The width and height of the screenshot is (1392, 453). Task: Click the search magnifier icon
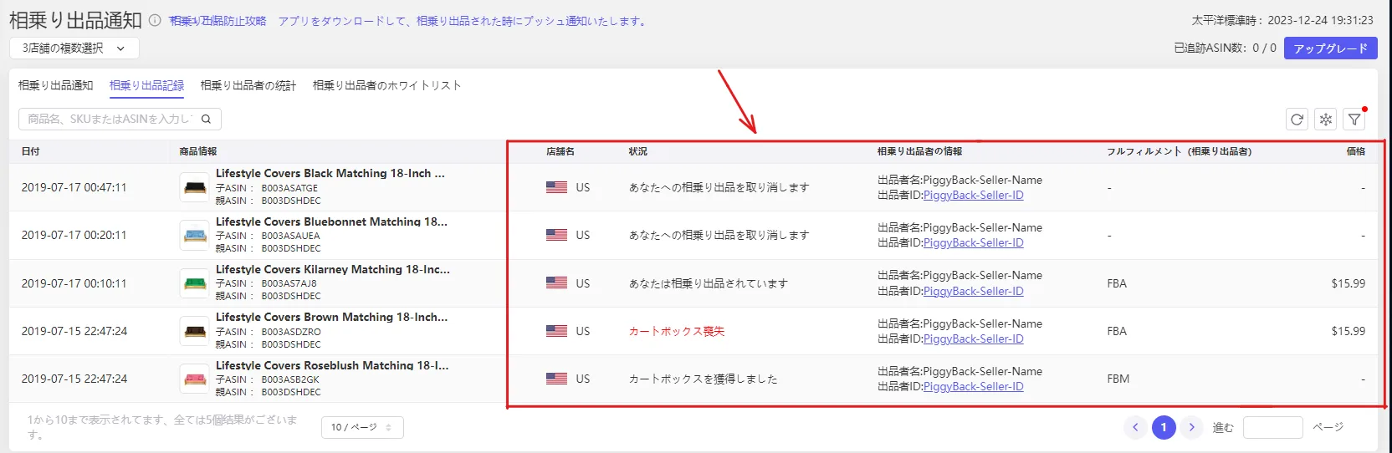(206, 120)
